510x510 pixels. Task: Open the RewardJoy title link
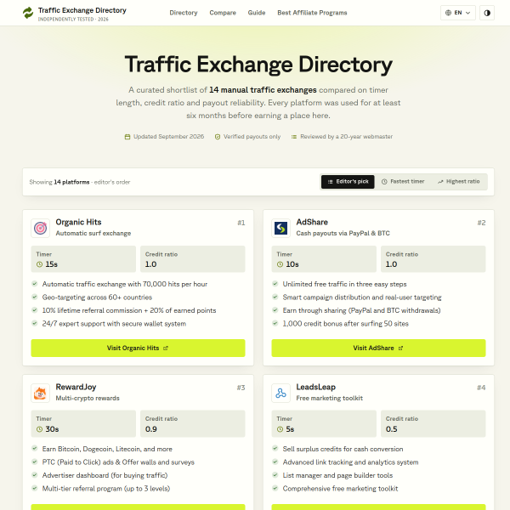pos(76,387)
